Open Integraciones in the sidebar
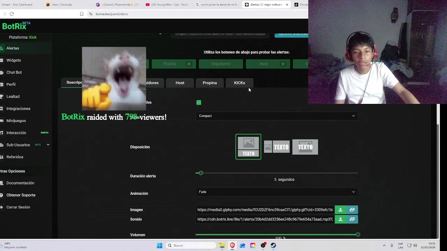This screenshot has height=251, width=447. point(18,108)
